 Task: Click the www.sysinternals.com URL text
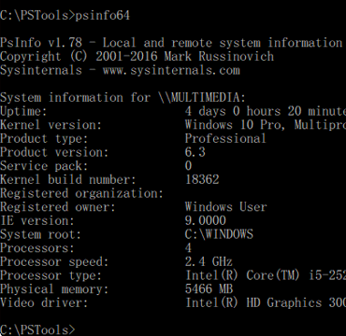click(171, 70)
